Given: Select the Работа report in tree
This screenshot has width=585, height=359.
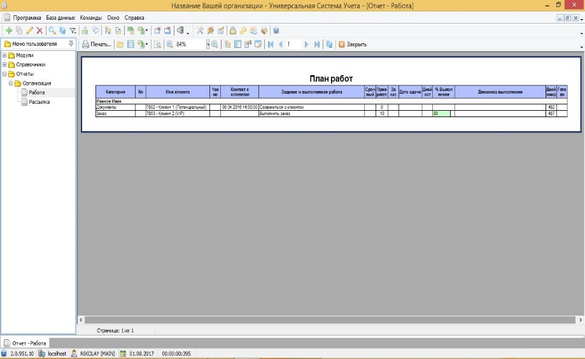Looking at the screenshot, I should click(36, 92).
